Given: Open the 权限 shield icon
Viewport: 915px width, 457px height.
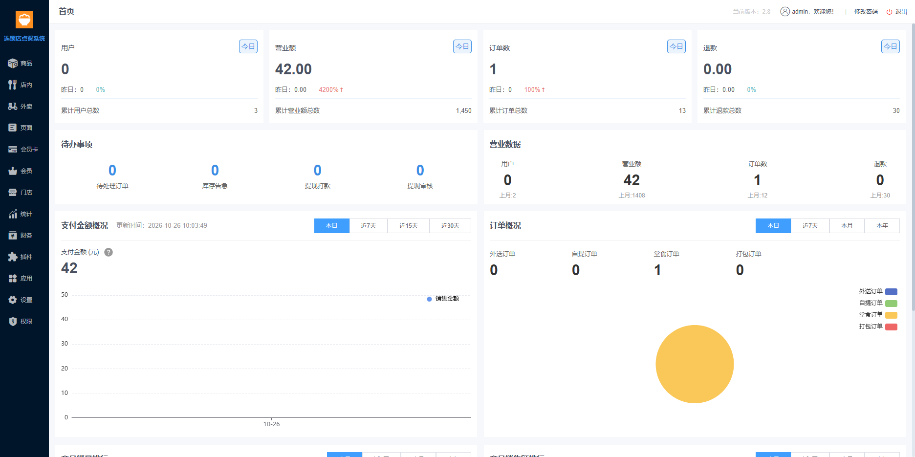Looking at the screenshot, I should pyautogui.click(x=13, y=322).
